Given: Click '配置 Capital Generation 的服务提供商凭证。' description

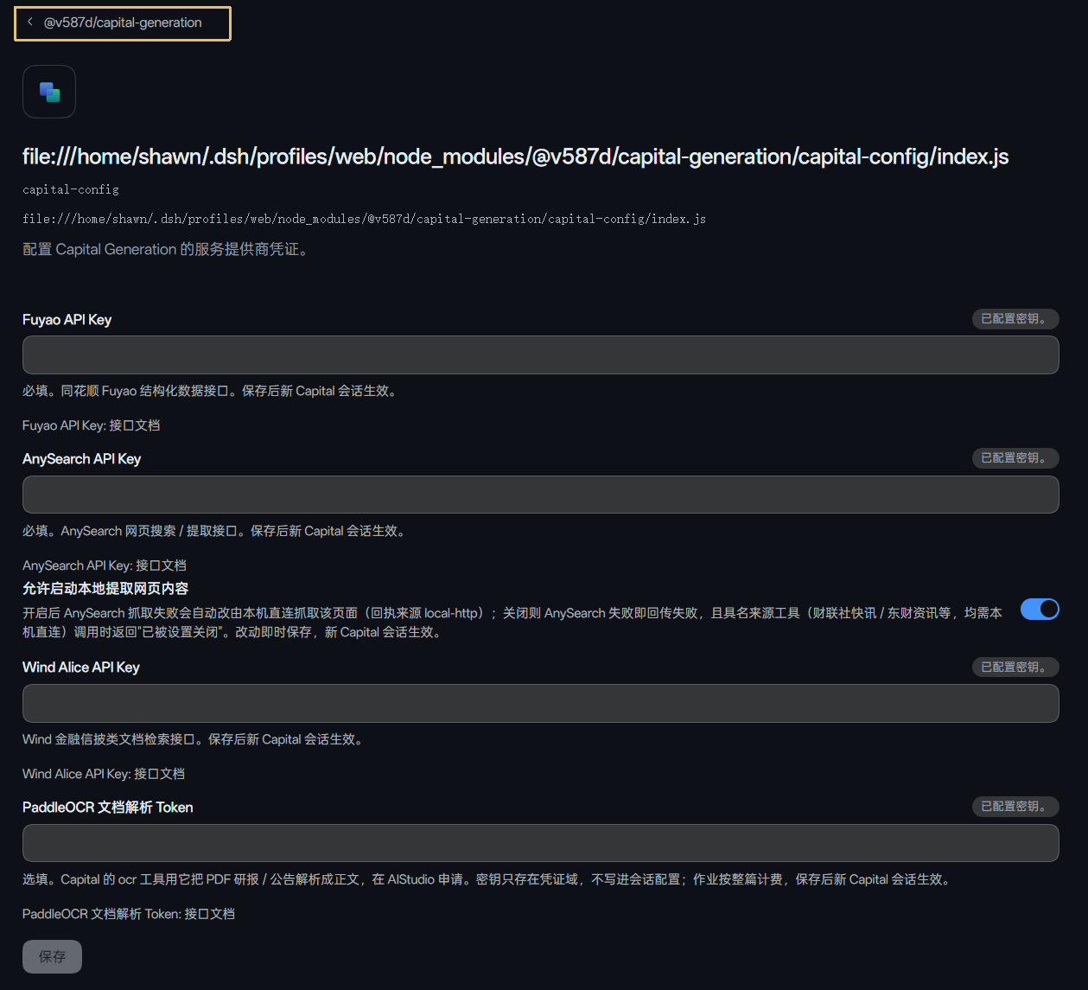Looking at the screenshot, I should pyautogui.click(x=166, y=249).
